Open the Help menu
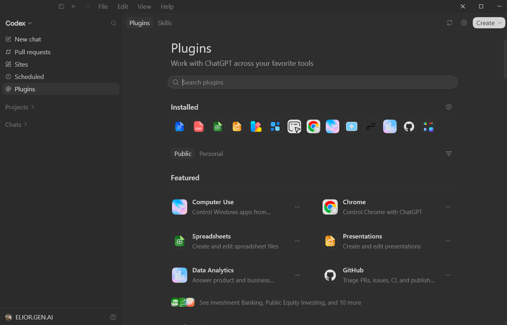 click(167, 6)
